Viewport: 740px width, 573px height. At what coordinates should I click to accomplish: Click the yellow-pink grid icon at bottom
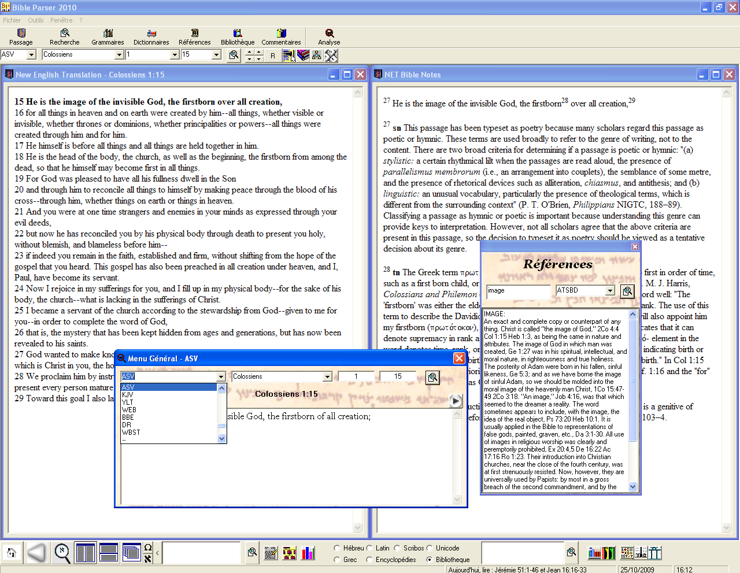pyautogui.click(x=290, y=553)
